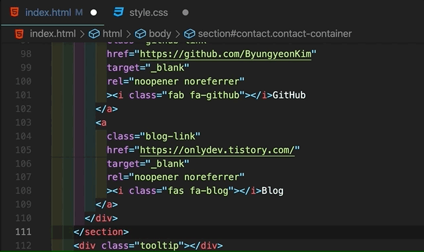This screenshot has height=252, width=424.
Task: Click the CSS3 icon in the style.css tab
Action: tap(119, 12)
